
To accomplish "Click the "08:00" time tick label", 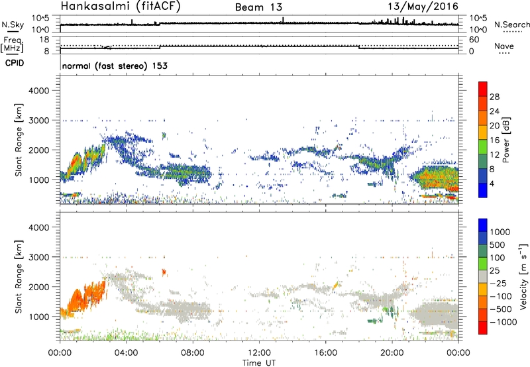I will (193, 353).
